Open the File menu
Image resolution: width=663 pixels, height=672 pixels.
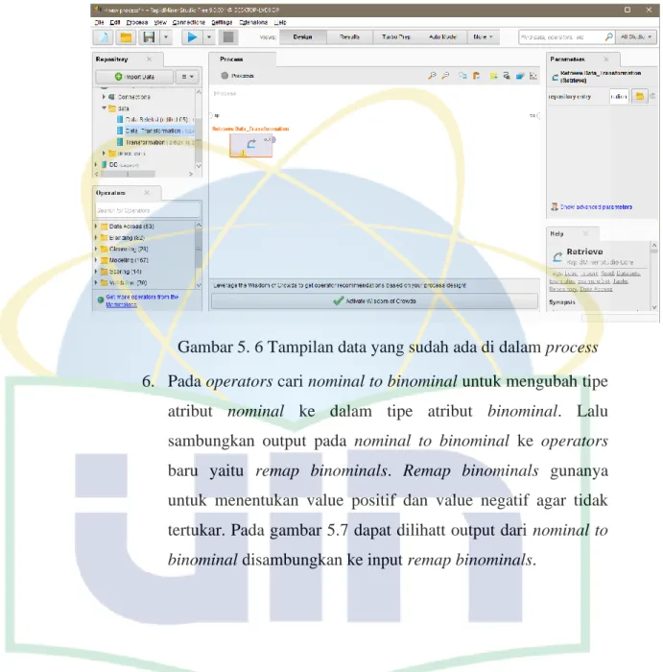100,22
